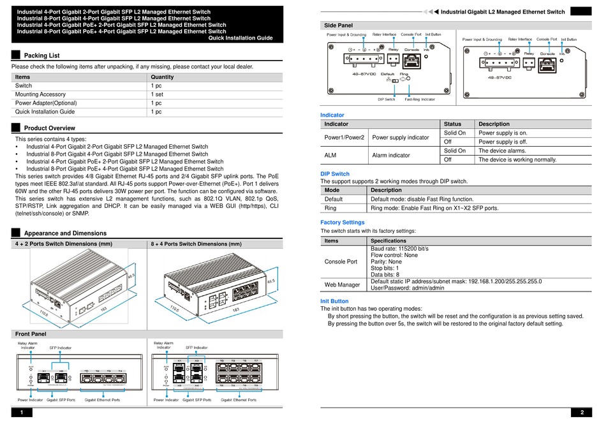Click the default static IP address line

(x=456, y=281)
